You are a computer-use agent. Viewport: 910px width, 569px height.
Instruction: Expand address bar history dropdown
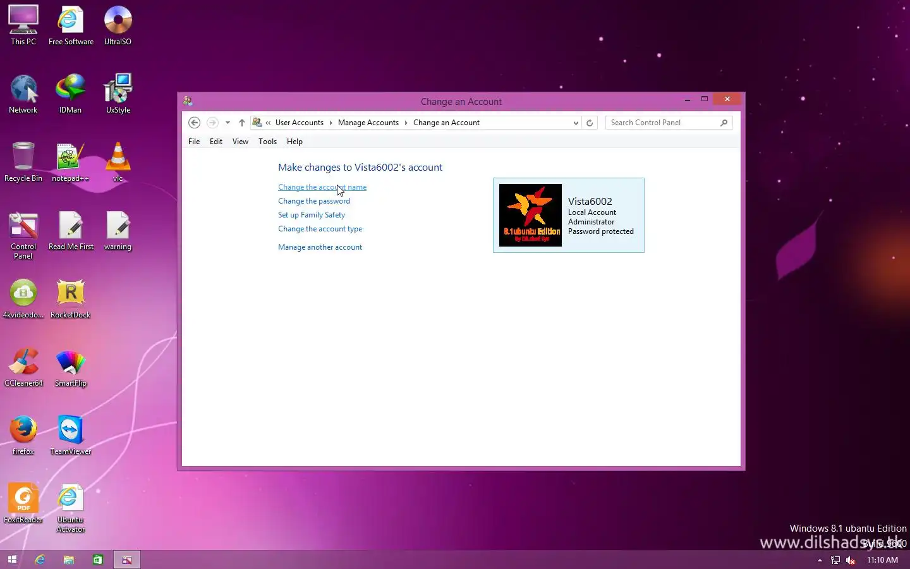tap(576, 123)
